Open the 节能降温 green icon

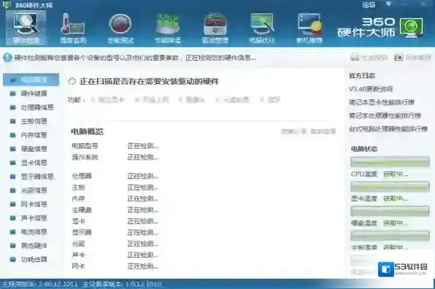(168, 28)
